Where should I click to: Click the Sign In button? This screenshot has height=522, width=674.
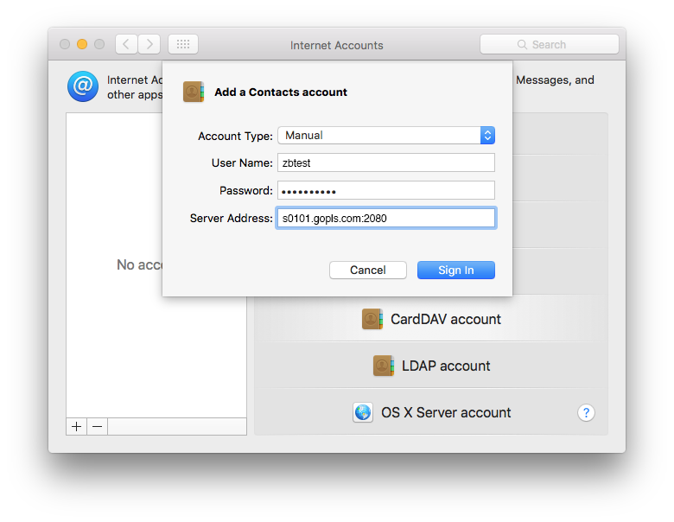pyautogui.click(x=455, y=270)
